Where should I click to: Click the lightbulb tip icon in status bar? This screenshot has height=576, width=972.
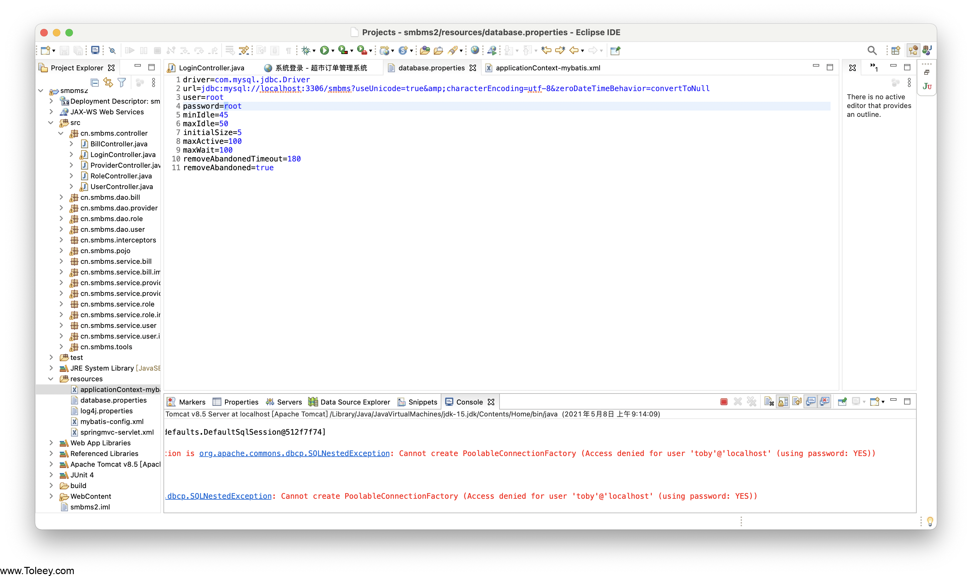[930, 521]
